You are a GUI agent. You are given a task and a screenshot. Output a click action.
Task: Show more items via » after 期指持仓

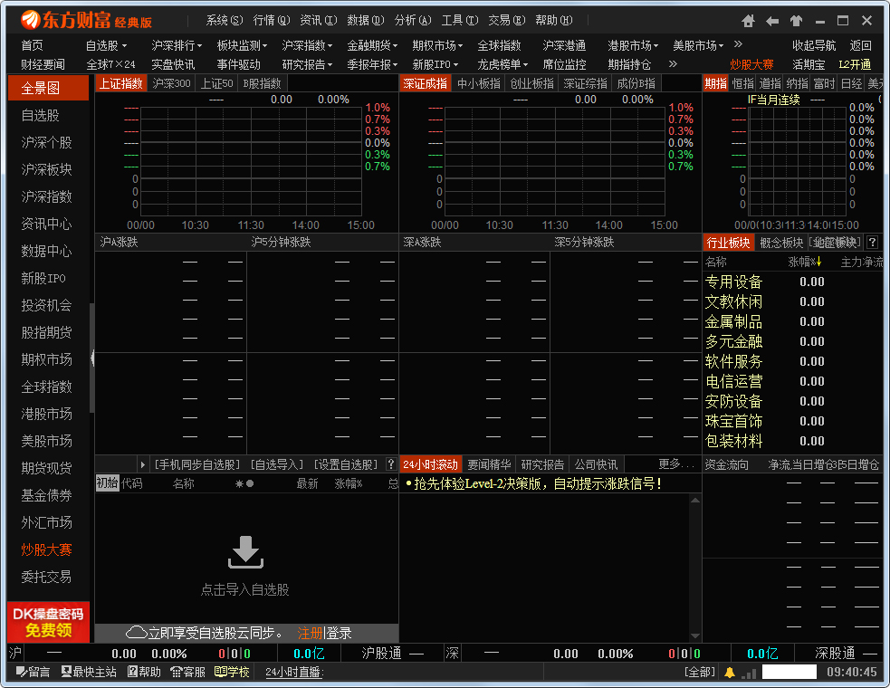[x=673, y=64]
